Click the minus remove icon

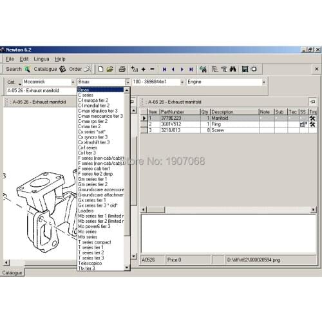[x=152, y=69]
